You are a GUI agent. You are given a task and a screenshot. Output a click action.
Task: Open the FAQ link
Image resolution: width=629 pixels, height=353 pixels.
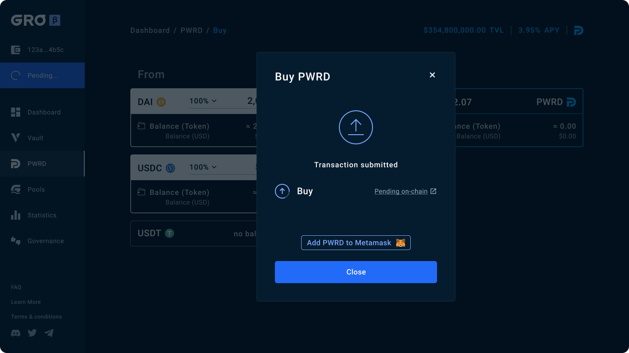(x=16, y=287)
